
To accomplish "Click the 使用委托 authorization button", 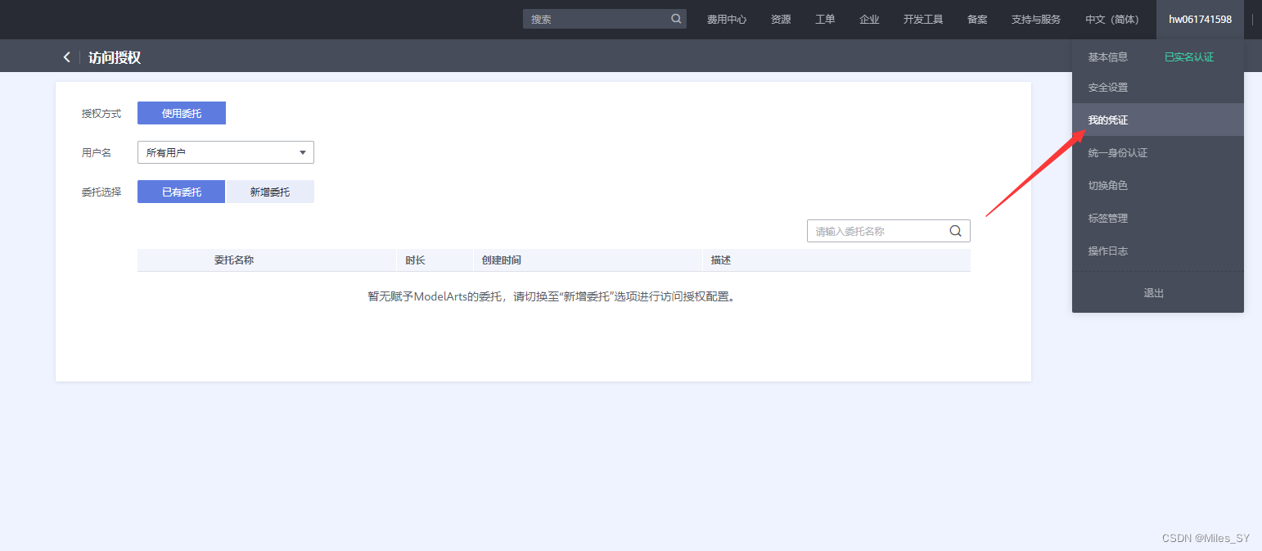I will click(x=182, y=113).
